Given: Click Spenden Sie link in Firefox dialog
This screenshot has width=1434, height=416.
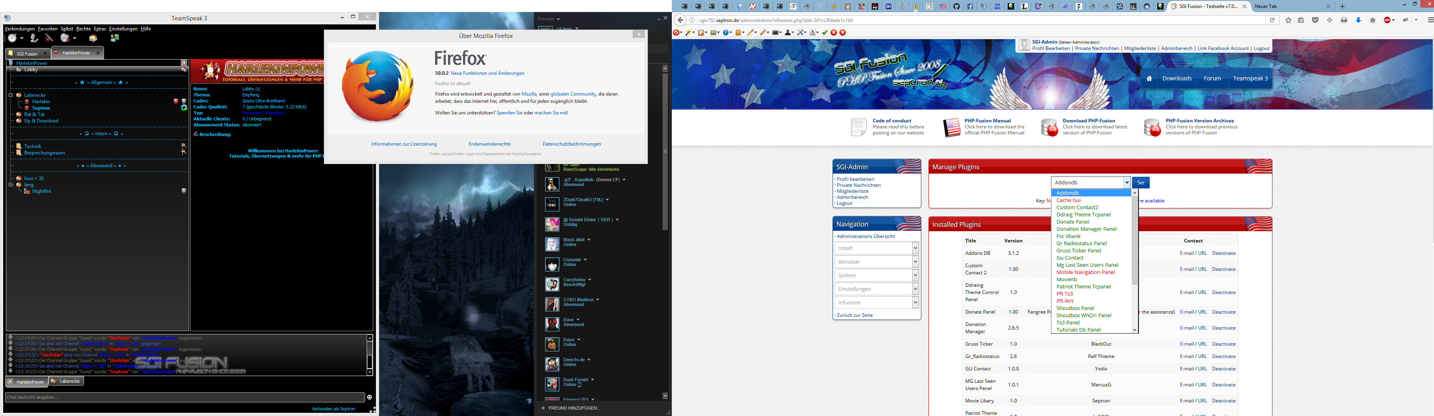Looking at the screenshot, I should point(509,112).
